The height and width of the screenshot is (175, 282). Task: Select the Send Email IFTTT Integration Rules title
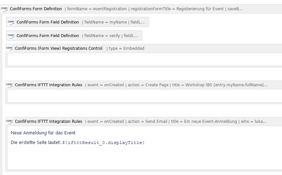pyautogui.click(x=49, y=122)
